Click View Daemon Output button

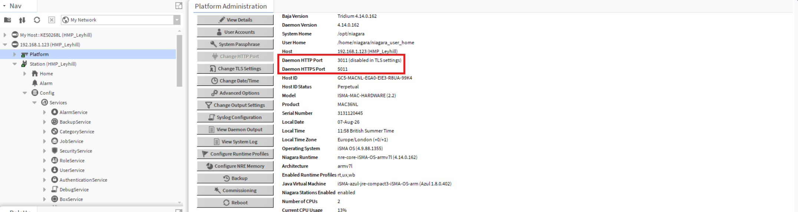click(235, 130)
